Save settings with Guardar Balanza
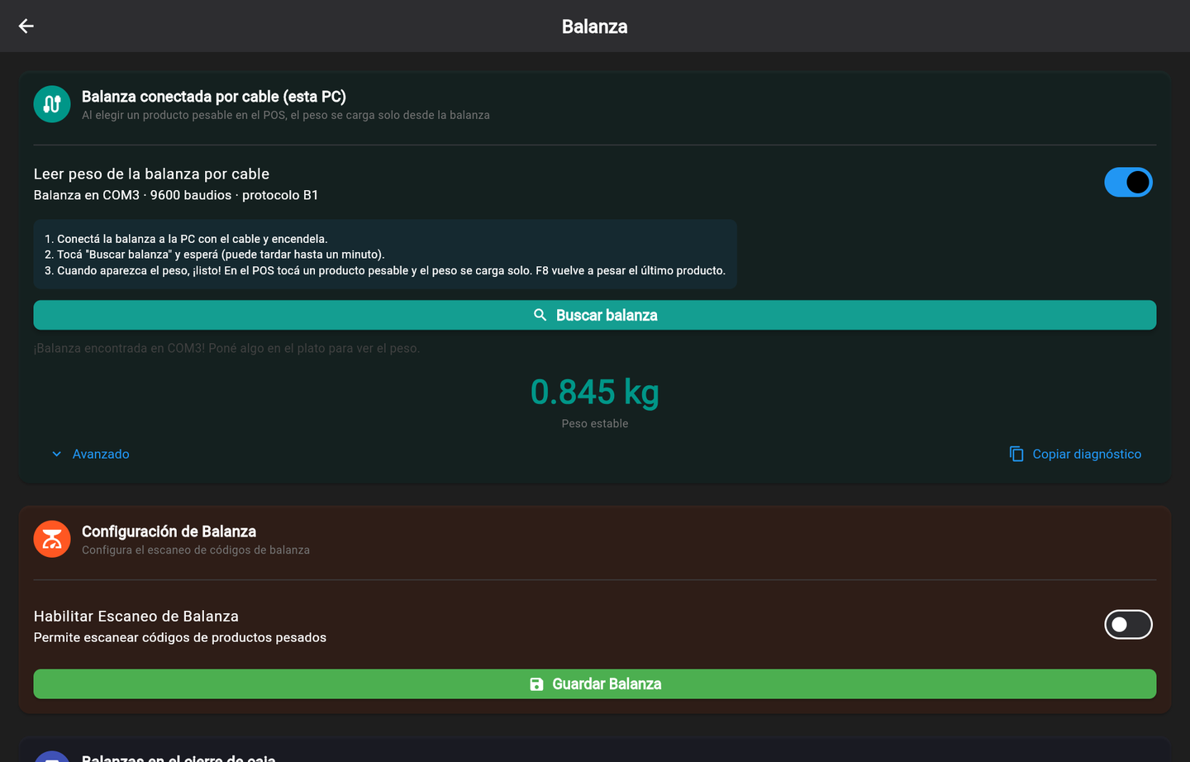Image resolution: width=1190 pixels, height=762 pixels. pyautogui.click(x=595, y=684)
